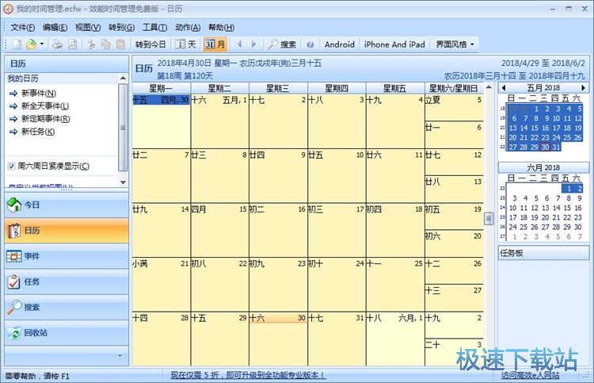
Task: Open the 文件(F) menu
Action: (x=23, y=27)
